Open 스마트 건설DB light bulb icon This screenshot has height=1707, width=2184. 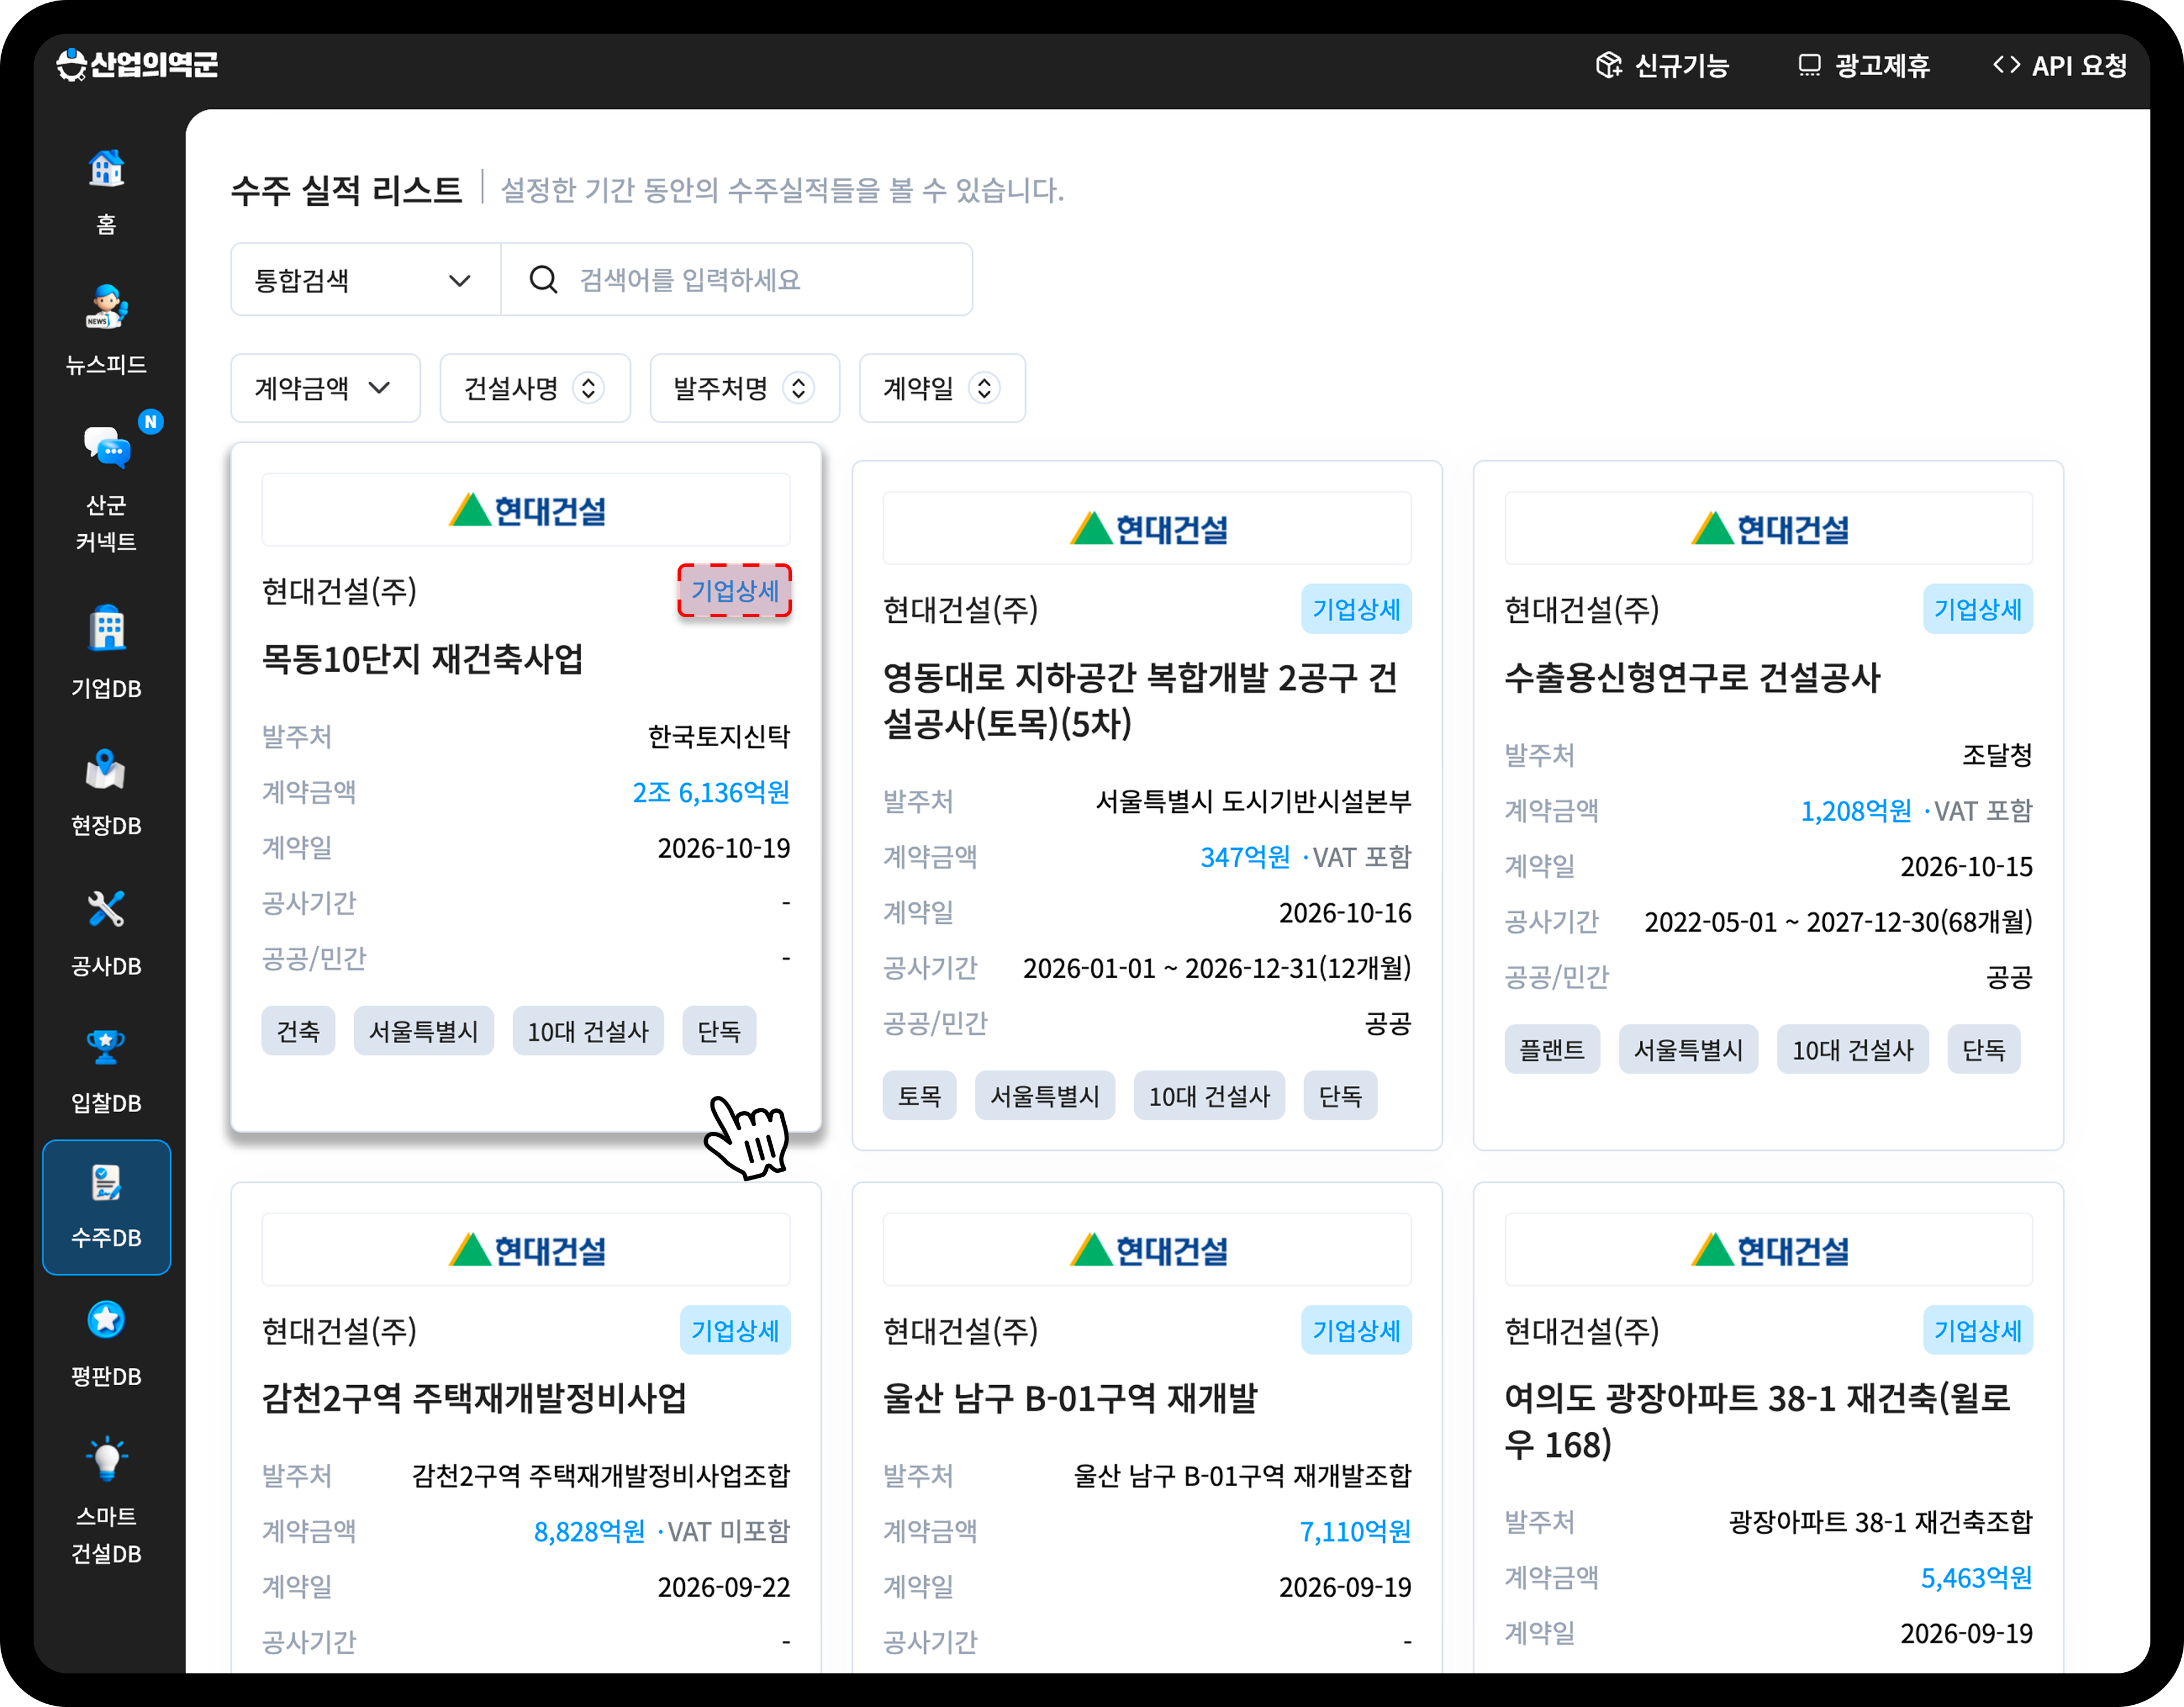click(106, 1458)
